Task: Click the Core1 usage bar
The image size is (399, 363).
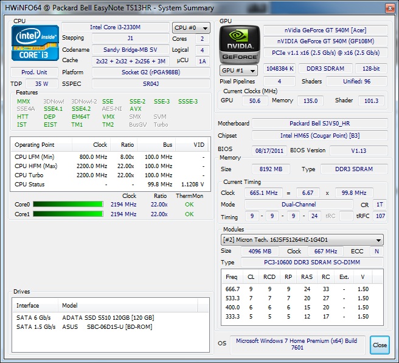Action: pyautogui.click(x=68, y=214)
